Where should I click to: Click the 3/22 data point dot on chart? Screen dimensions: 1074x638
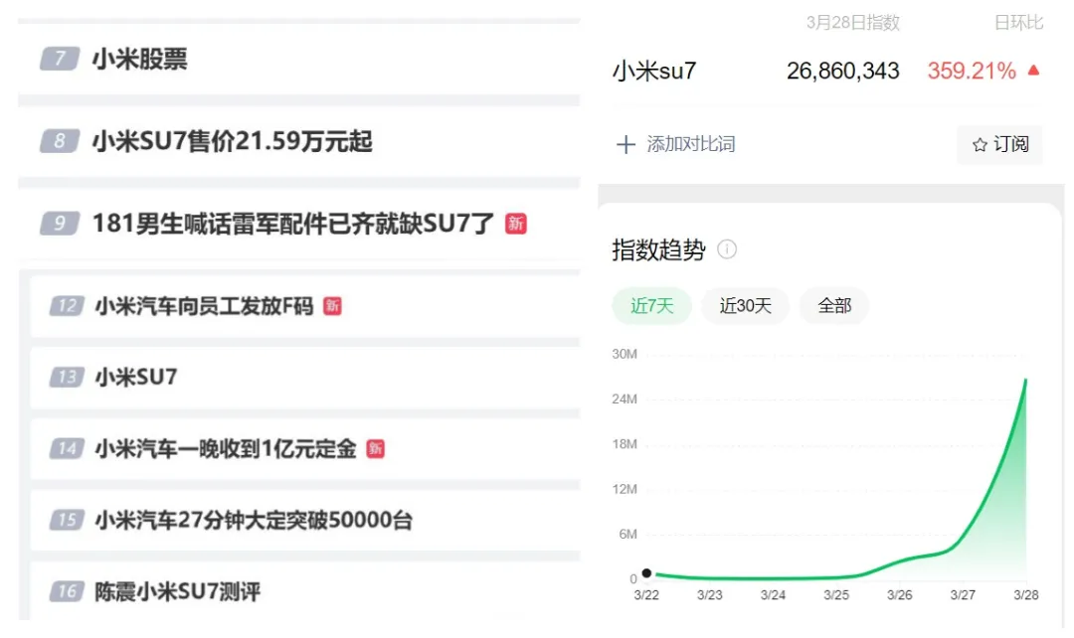coord(646,573)
